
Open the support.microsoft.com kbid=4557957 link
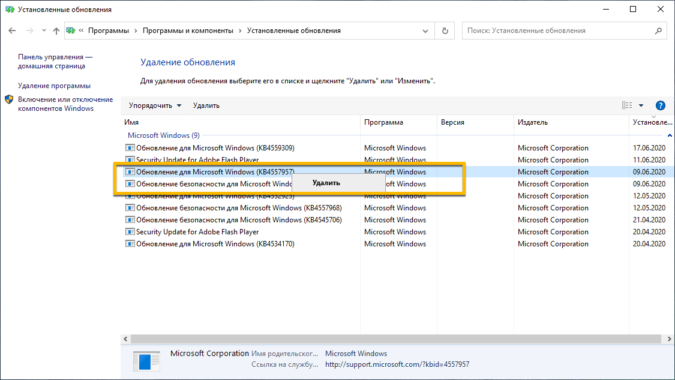[397, 364]
